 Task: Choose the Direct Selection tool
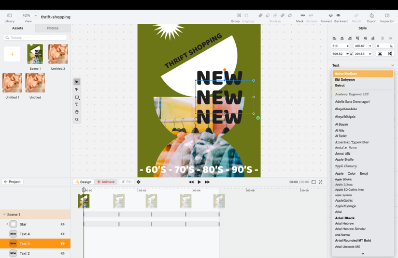click(77, 89)
